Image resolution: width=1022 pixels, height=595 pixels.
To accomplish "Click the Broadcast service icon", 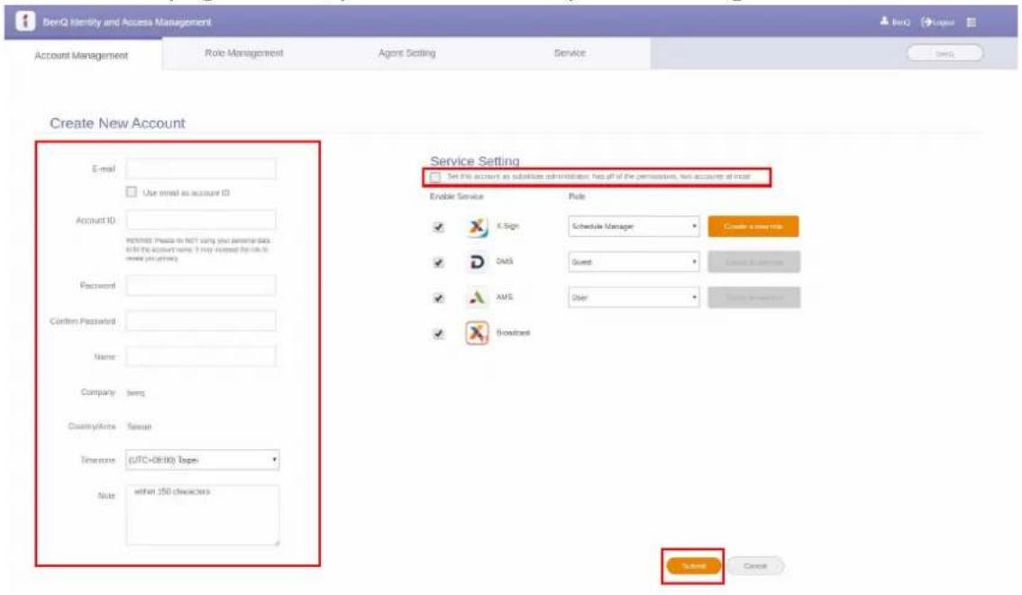I will 477,333.
